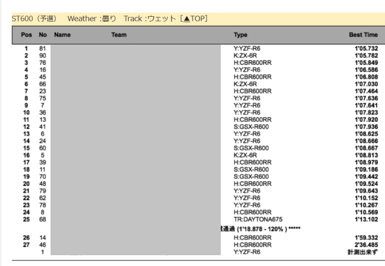Select the 1'13.102 best time cell

click(366, 219)
